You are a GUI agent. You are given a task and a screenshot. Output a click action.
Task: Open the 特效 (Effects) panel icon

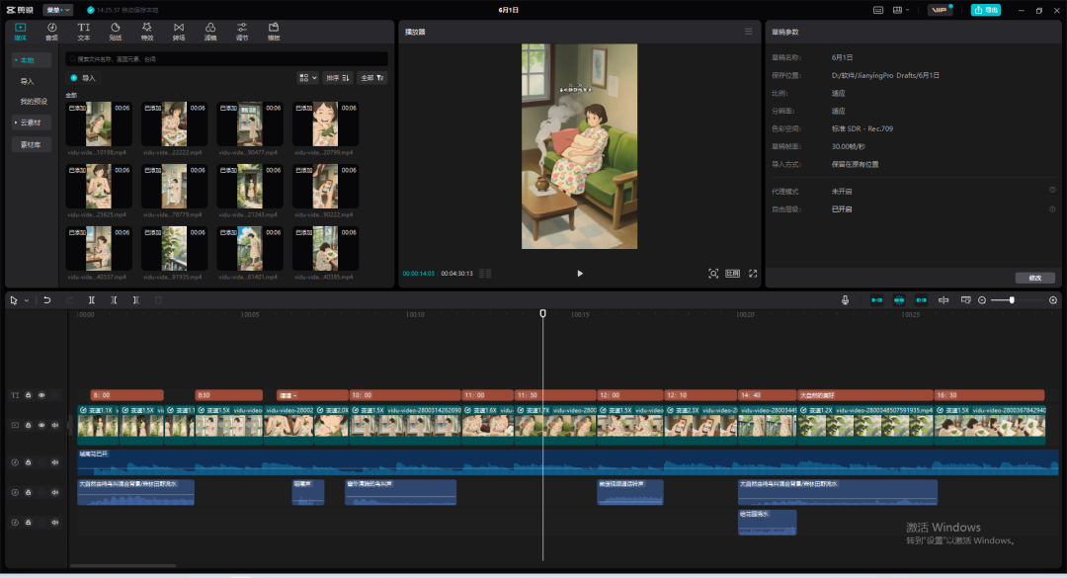(147, 31)
